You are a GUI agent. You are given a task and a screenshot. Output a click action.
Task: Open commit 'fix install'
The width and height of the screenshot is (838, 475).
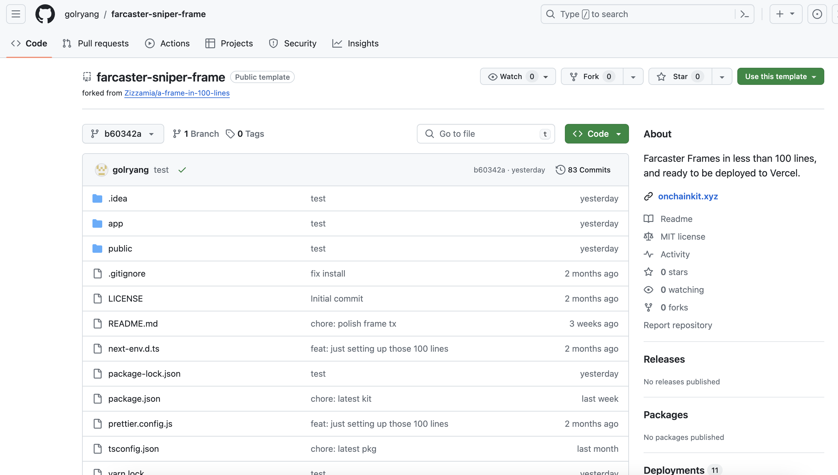[328, 274]
